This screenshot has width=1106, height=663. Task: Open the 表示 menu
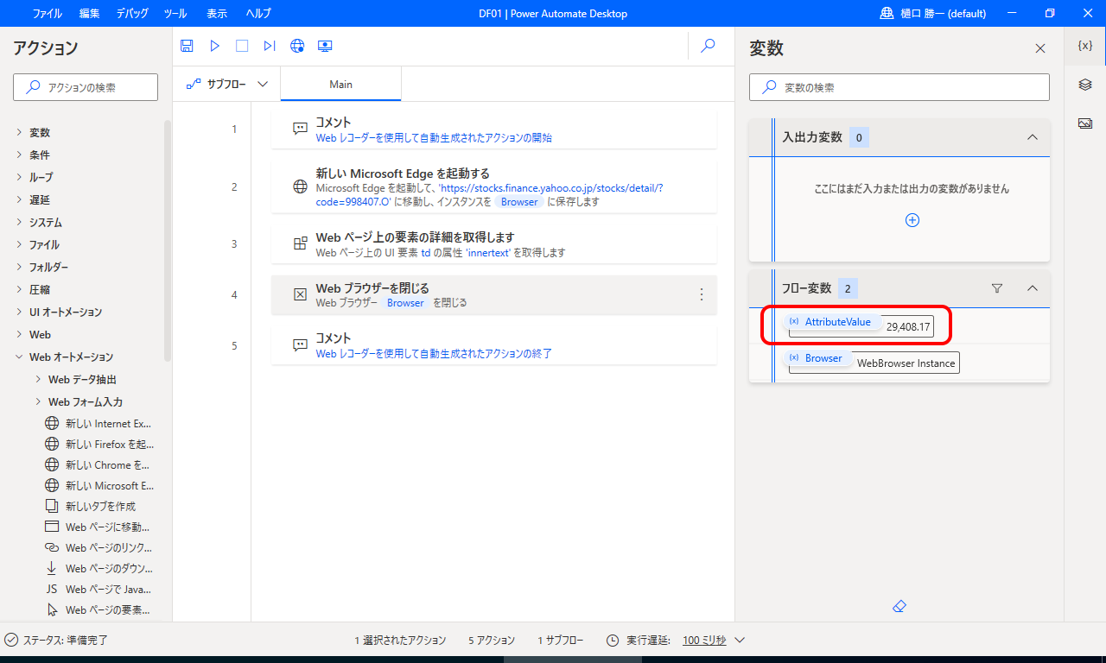217,13
